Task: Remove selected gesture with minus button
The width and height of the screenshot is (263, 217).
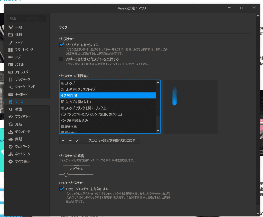Action: point(70,140)
